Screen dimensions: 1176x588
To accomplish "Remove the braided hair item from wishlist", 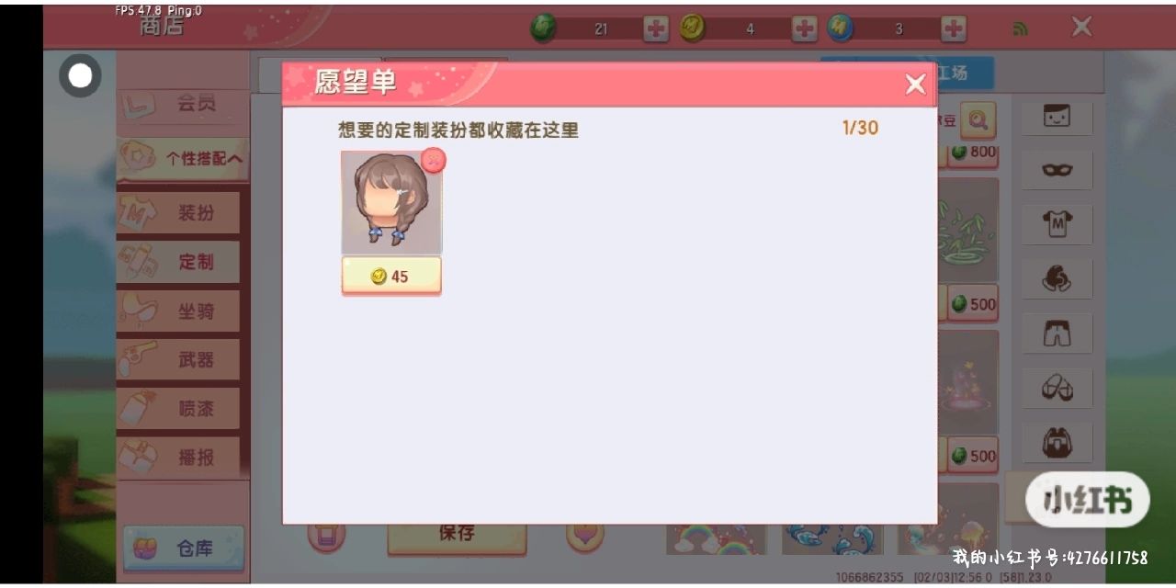I will tap(433, 160).
